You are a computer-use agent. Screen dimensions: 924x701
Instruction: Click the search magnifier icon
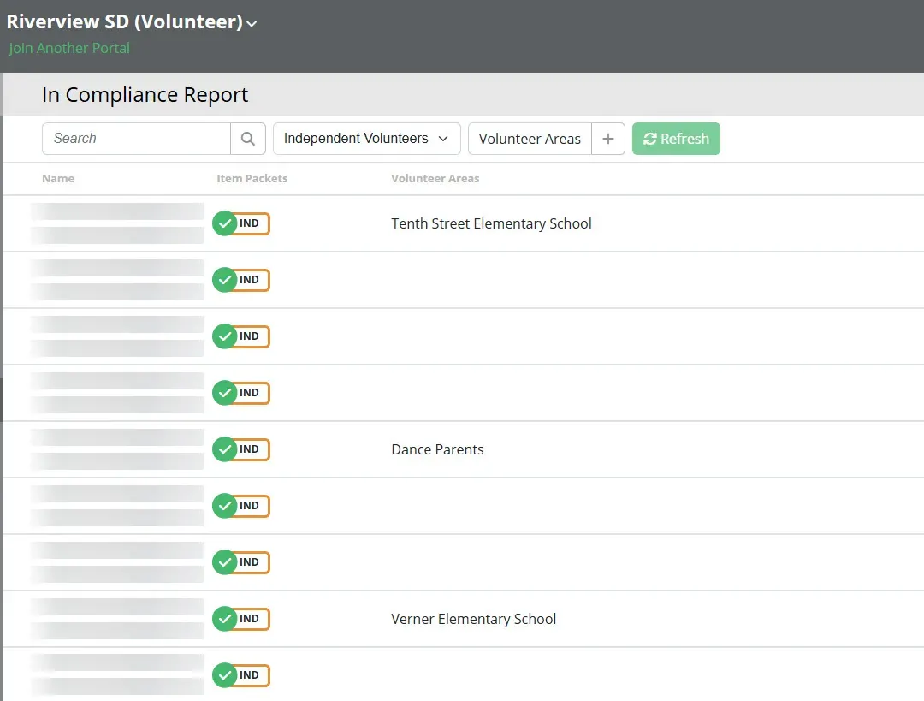248,139
